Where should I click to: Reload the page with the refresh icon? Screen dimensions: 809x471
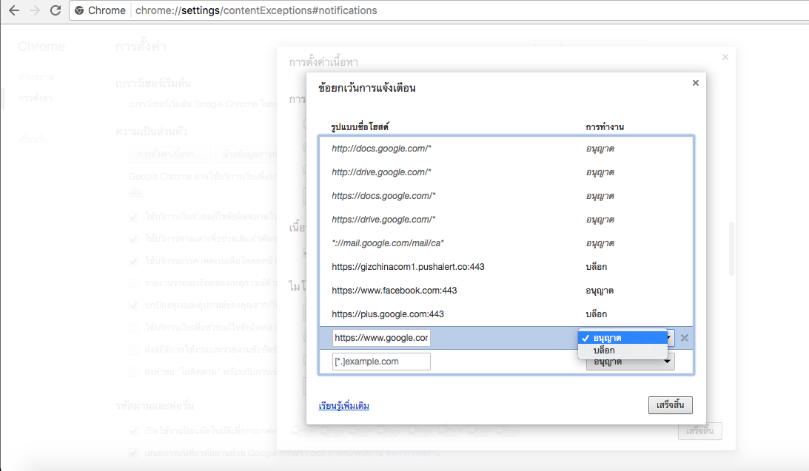coord(56,10)
